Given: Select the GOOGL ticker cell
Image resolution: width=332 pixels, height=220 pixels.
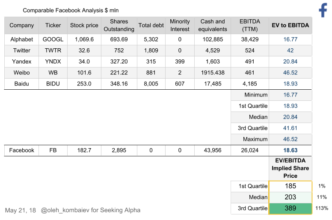Looking at the screenshot, I should tap(53, 40).
